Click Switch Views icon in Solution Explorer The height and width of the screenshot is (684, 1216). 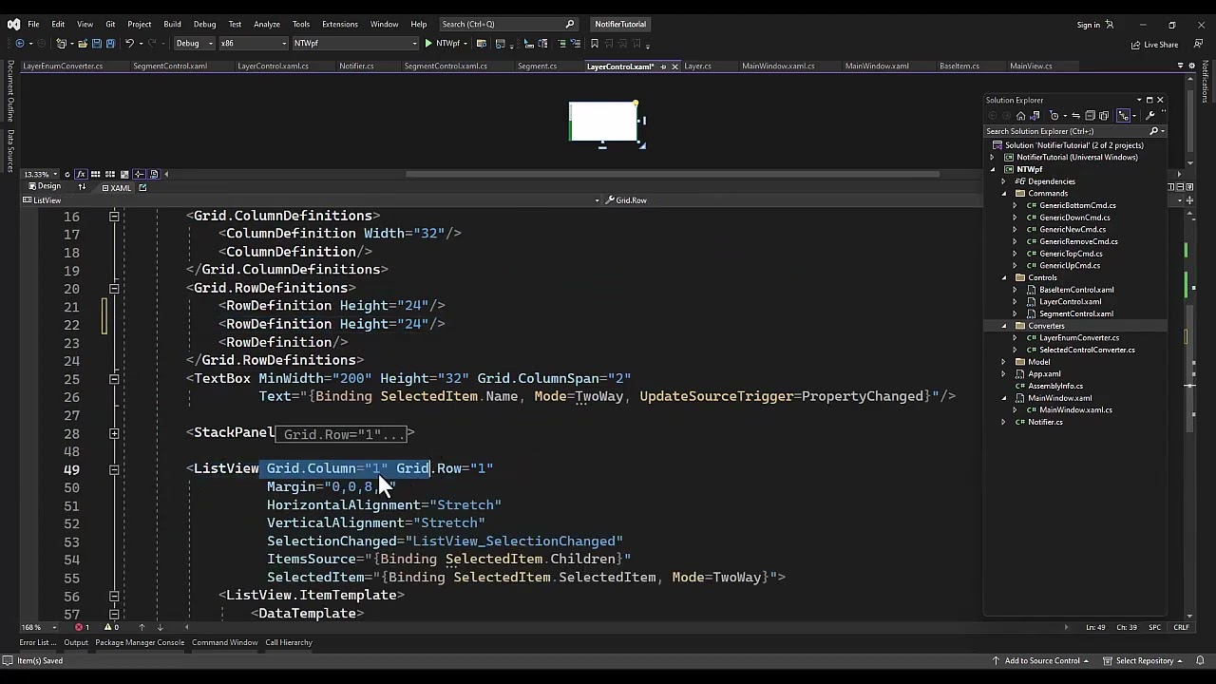click(x=1035, y=116)
